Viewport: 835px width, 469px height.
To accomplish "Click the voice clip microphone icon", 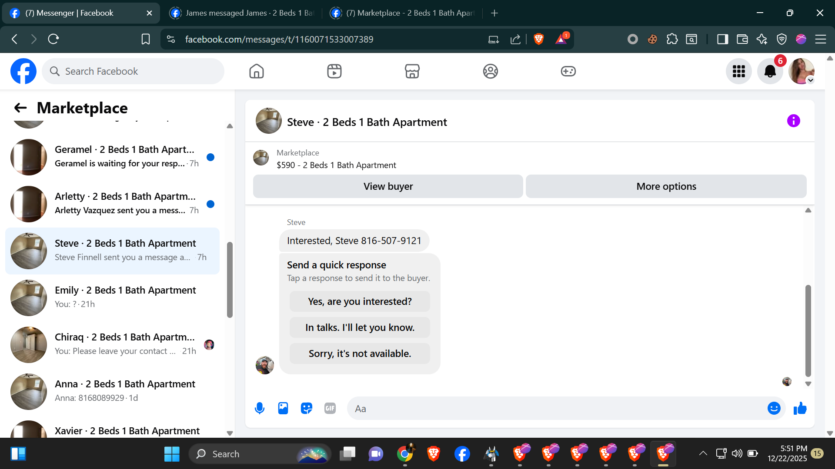I will (260, 408).
